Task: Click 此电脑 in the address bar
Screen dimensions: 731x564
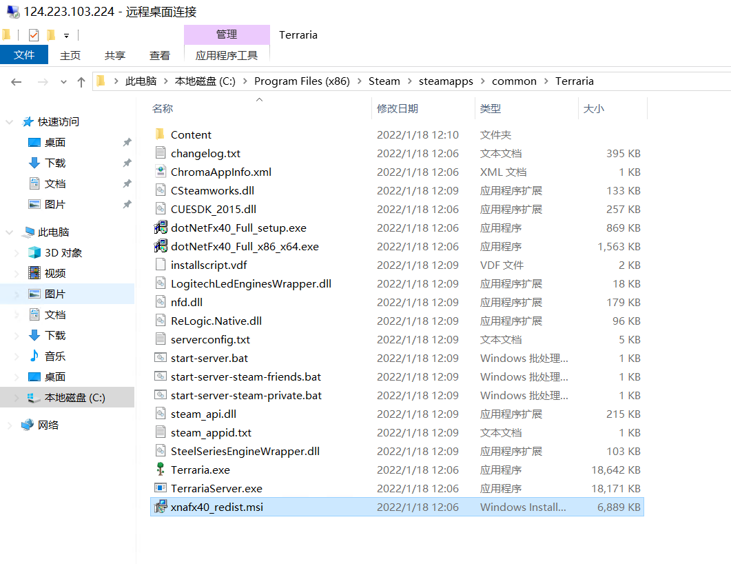Action: (x=141, y=81)
